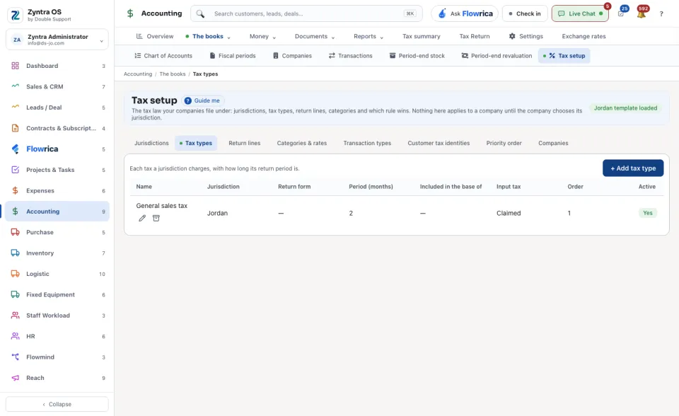Open the tasks checklist icon
The height and width of the screenshot is (416, 679).
tap(621, 14)
